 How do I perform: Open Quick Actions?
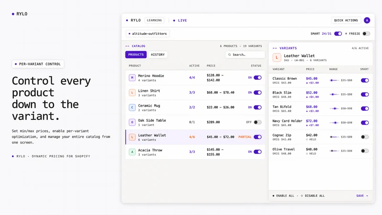click(346, 21)
